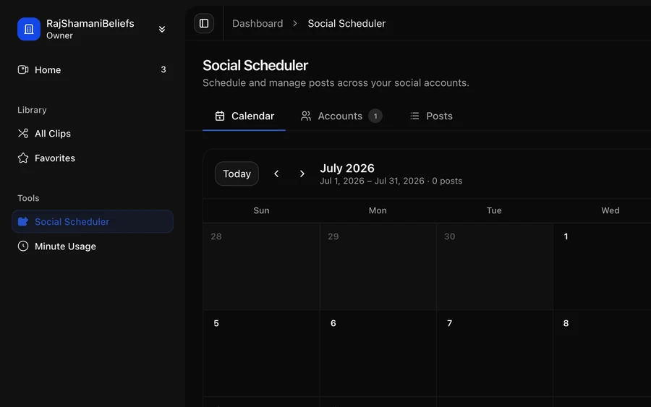Toggle the sidebar panel button
The image size is (651, 407).
coord(204,23)
